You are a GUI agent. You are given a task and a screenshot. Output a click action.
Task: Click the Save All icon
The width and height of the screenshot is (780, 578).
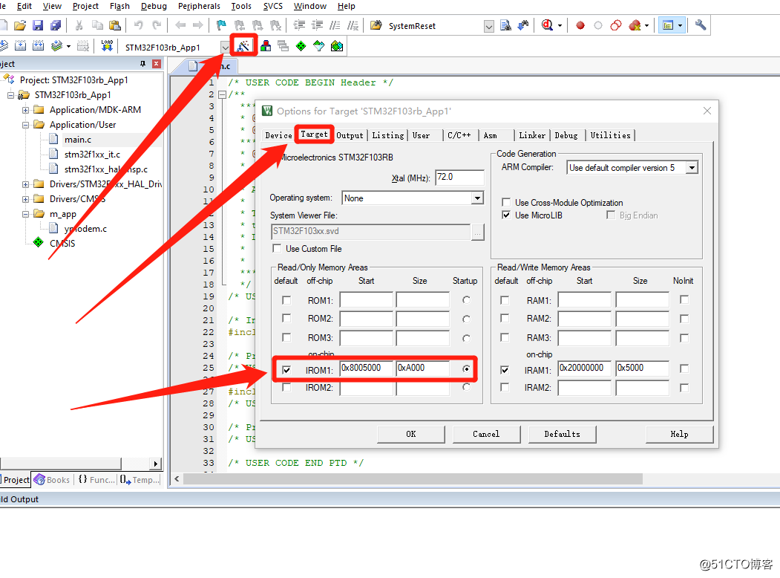(x=56, y=25)
